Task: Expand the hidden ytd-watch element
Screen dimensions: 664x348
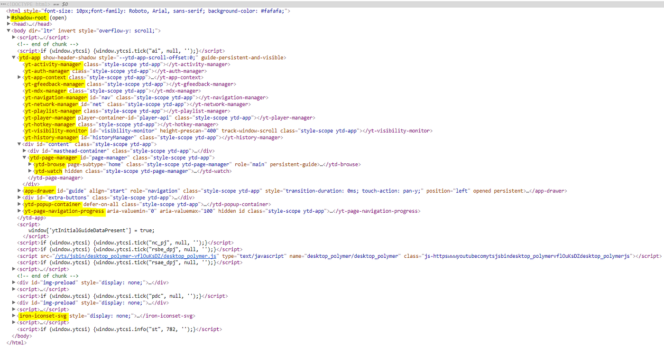Action: point(29,170)
